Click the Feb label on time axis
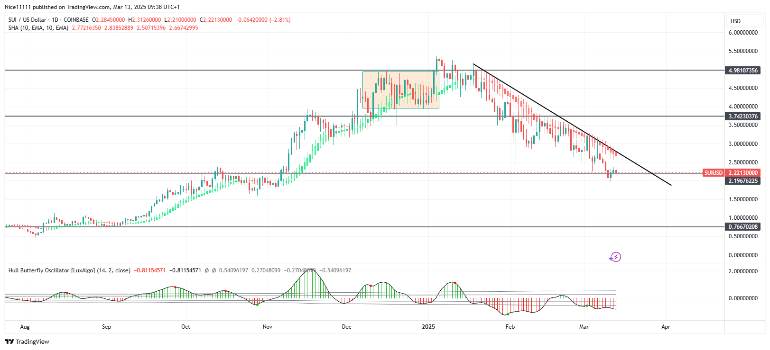This screenshot has height=350, width=770. (x=510, y=327)
